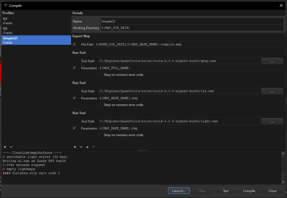Click the Export Map task heading
The image size is (287, 198).
click(x=81, y=36)
